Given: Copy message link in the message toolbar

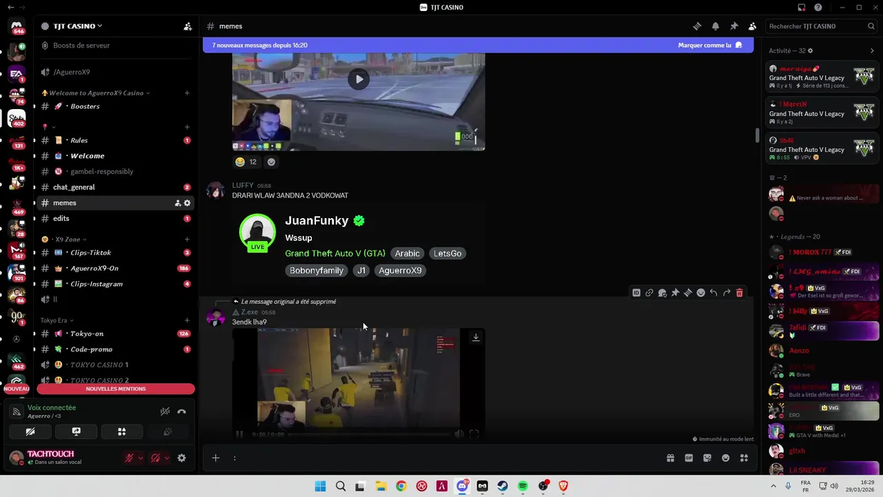Looking at the screenshot, I should 649,293.
